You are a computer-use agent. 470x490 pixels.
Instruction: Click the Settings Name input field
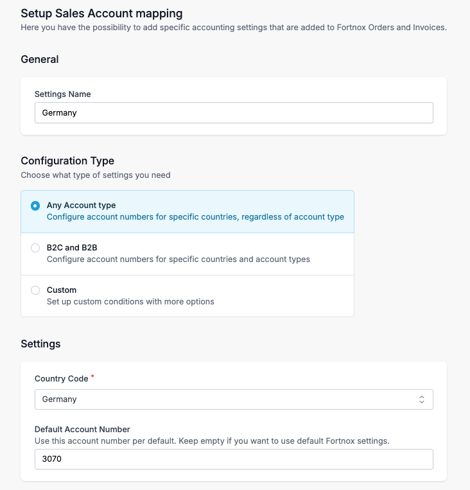click(234, 112)
